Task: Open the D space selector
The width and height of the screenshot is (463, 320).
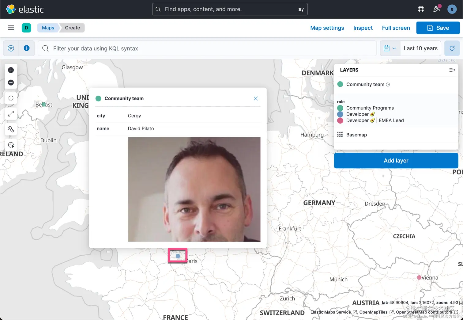Action: click(x=26, y=28)
